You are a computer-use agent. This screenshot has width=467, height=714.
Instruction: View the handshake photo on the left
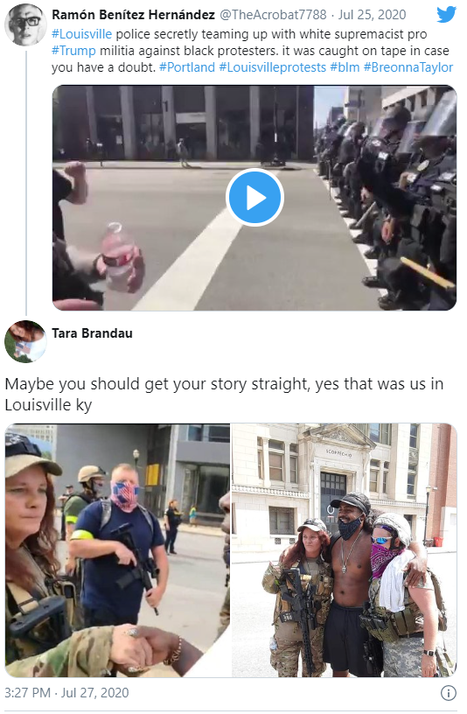(x=117, y=550)
